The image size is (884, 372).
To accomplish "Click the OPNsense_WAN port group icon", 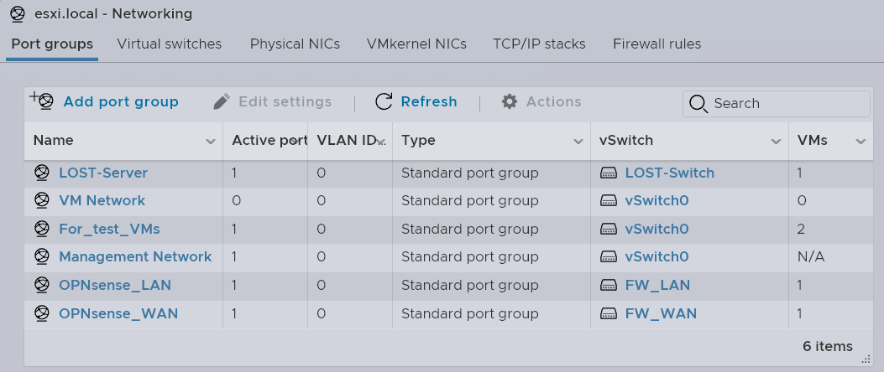I will pyautogui.click(x=42, y=314).
